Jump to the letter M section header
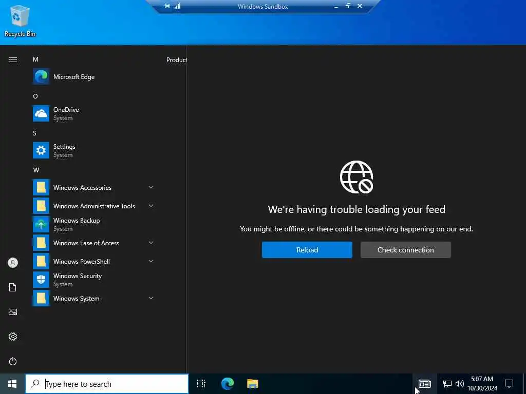The height and width of the screenshot is (394, 526). pos(35,60)
